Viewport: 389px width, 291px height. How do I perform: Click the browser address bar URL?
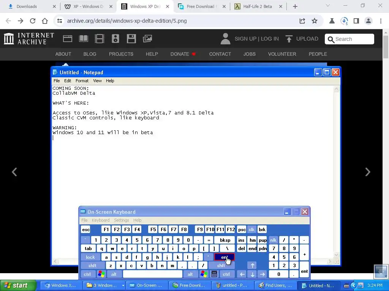[127, 21]
